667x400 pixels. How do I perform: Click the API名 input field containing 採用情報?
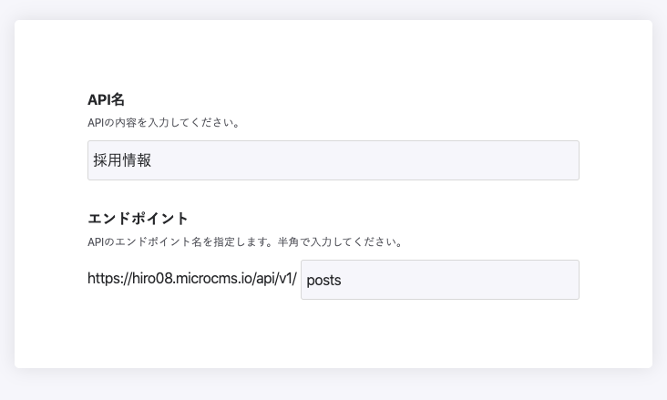333,160
